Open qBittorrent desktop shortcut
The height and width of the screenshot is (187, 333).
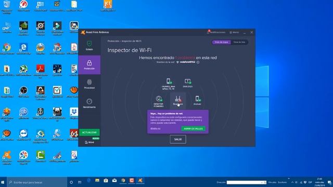(x=23, y=113)
